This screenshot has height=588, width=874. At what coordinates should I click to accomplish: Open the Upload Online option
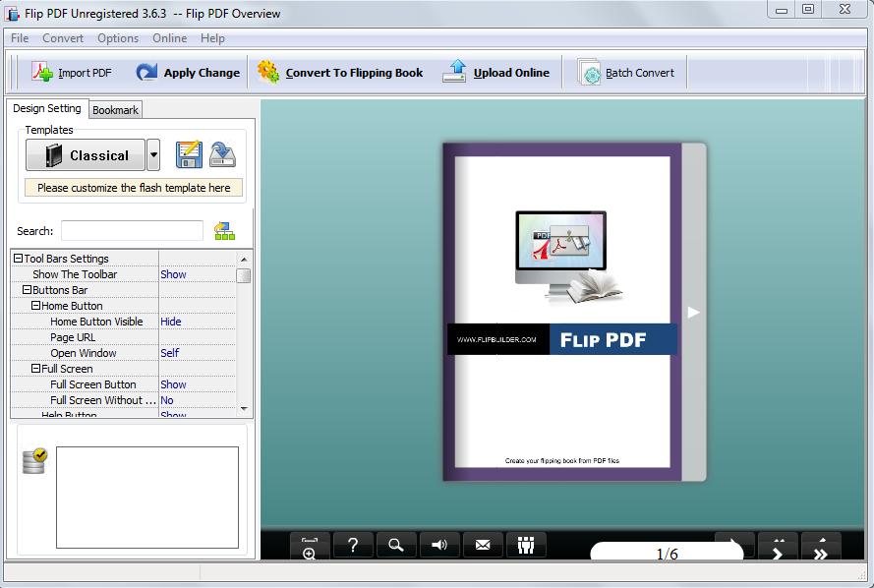(x=496, y=73)
